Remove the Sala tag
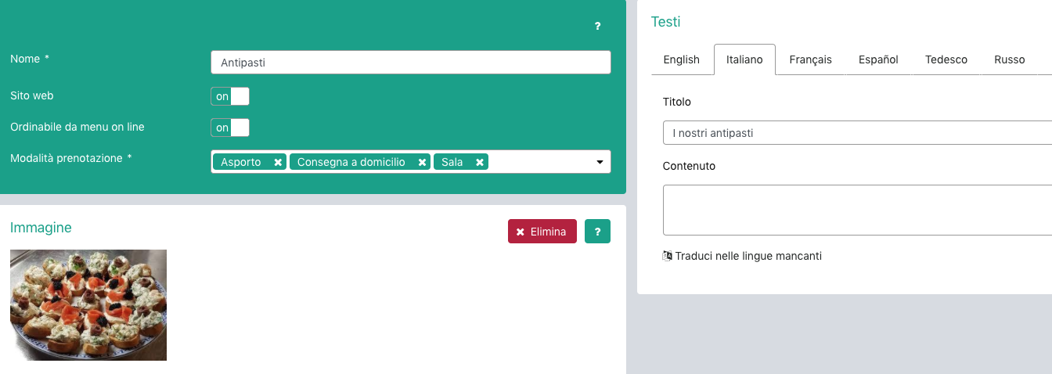 point(480,162)
